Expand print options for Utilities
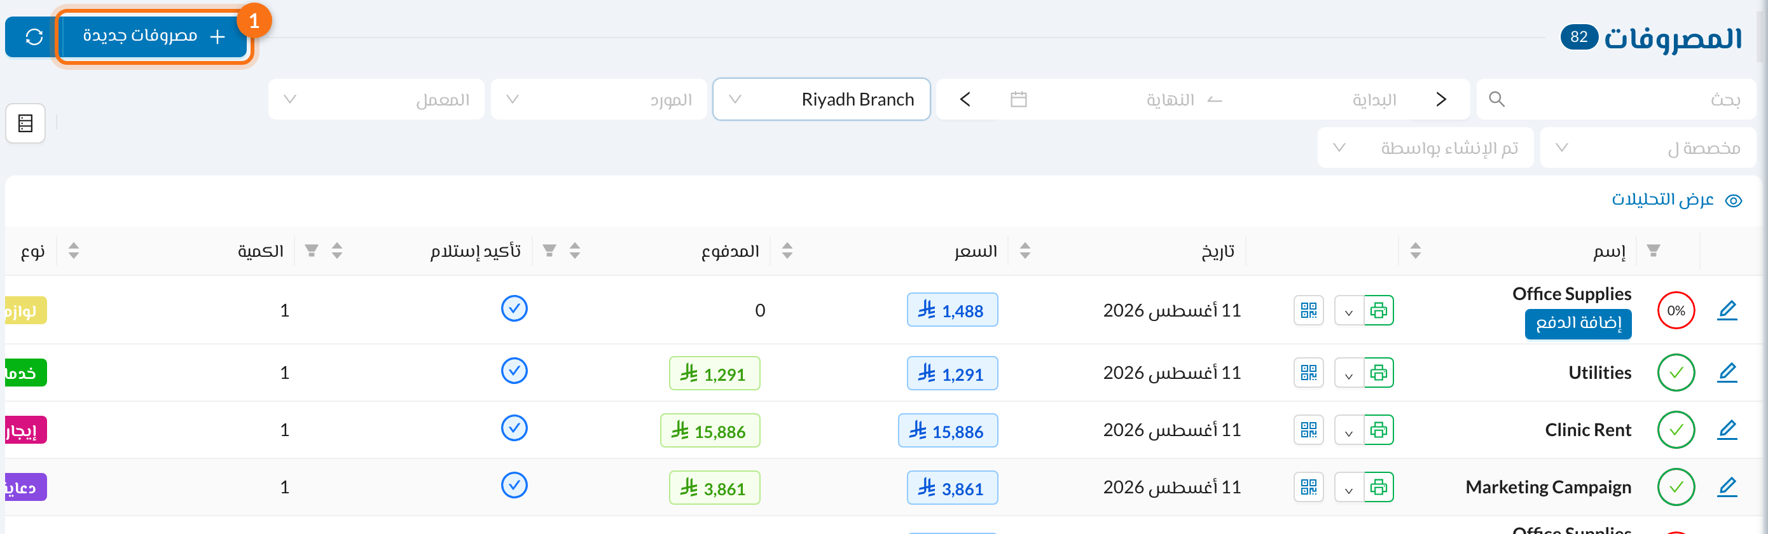 click(x=1349, y=373)
